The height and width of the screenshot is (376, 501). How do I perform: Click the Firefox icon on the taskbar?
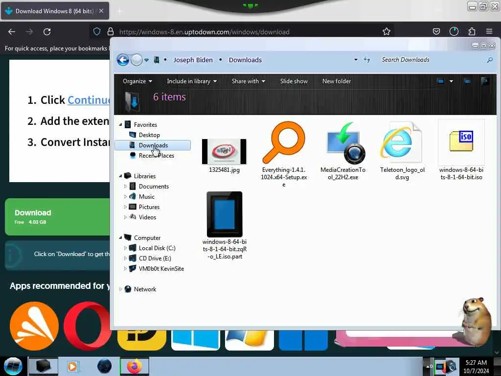(x=135, y=366)
